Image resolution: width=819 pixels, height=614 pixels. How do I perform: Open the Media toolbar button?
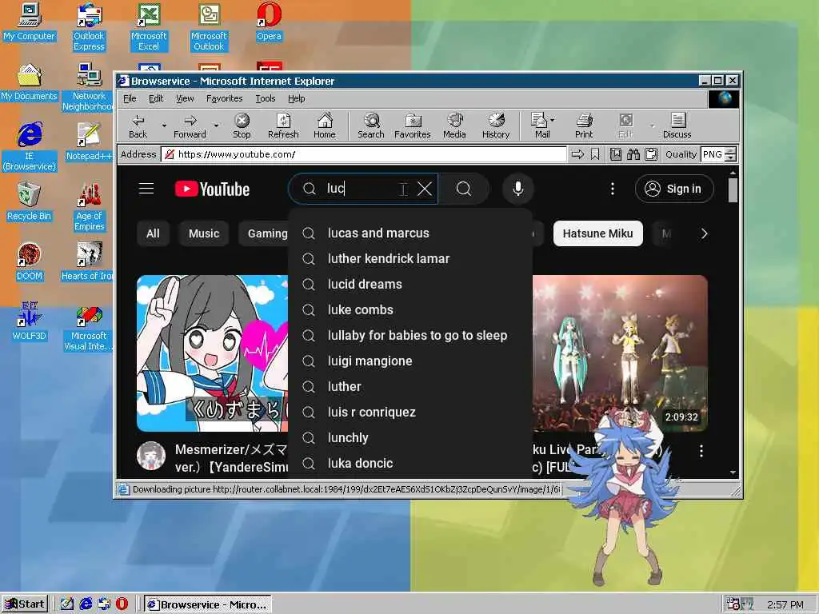click(454, 126)
